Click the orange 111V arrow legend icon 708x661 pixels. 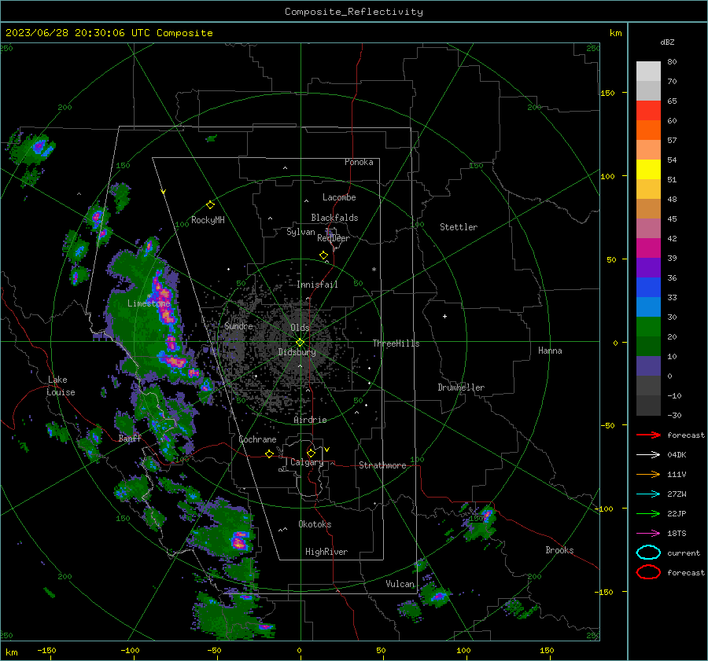point(648,474)
